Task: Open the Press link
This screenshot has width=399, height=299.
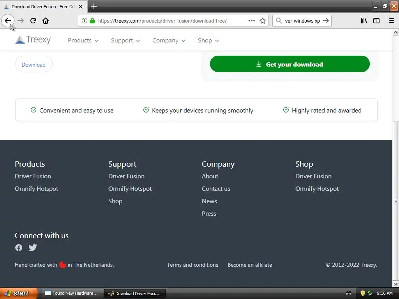Action: pos(209,214)
